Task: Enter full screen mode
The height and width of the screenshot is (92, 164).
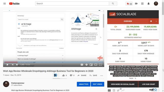Action: (x=100, y=65)
